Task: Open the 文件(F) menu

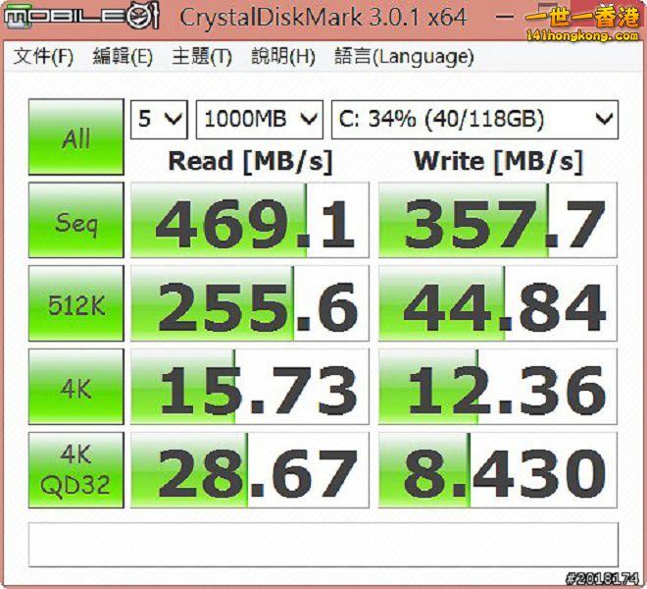Action: (x=43, y=57)
